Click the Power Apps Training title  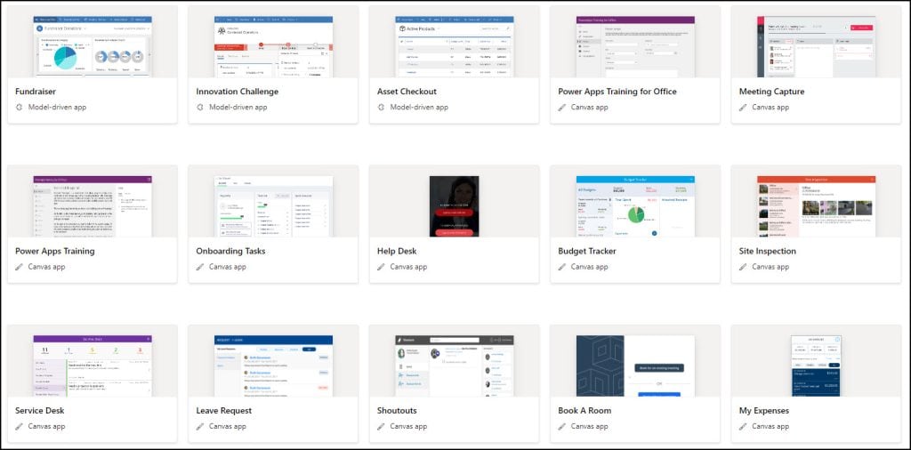(x=54, y=252)
